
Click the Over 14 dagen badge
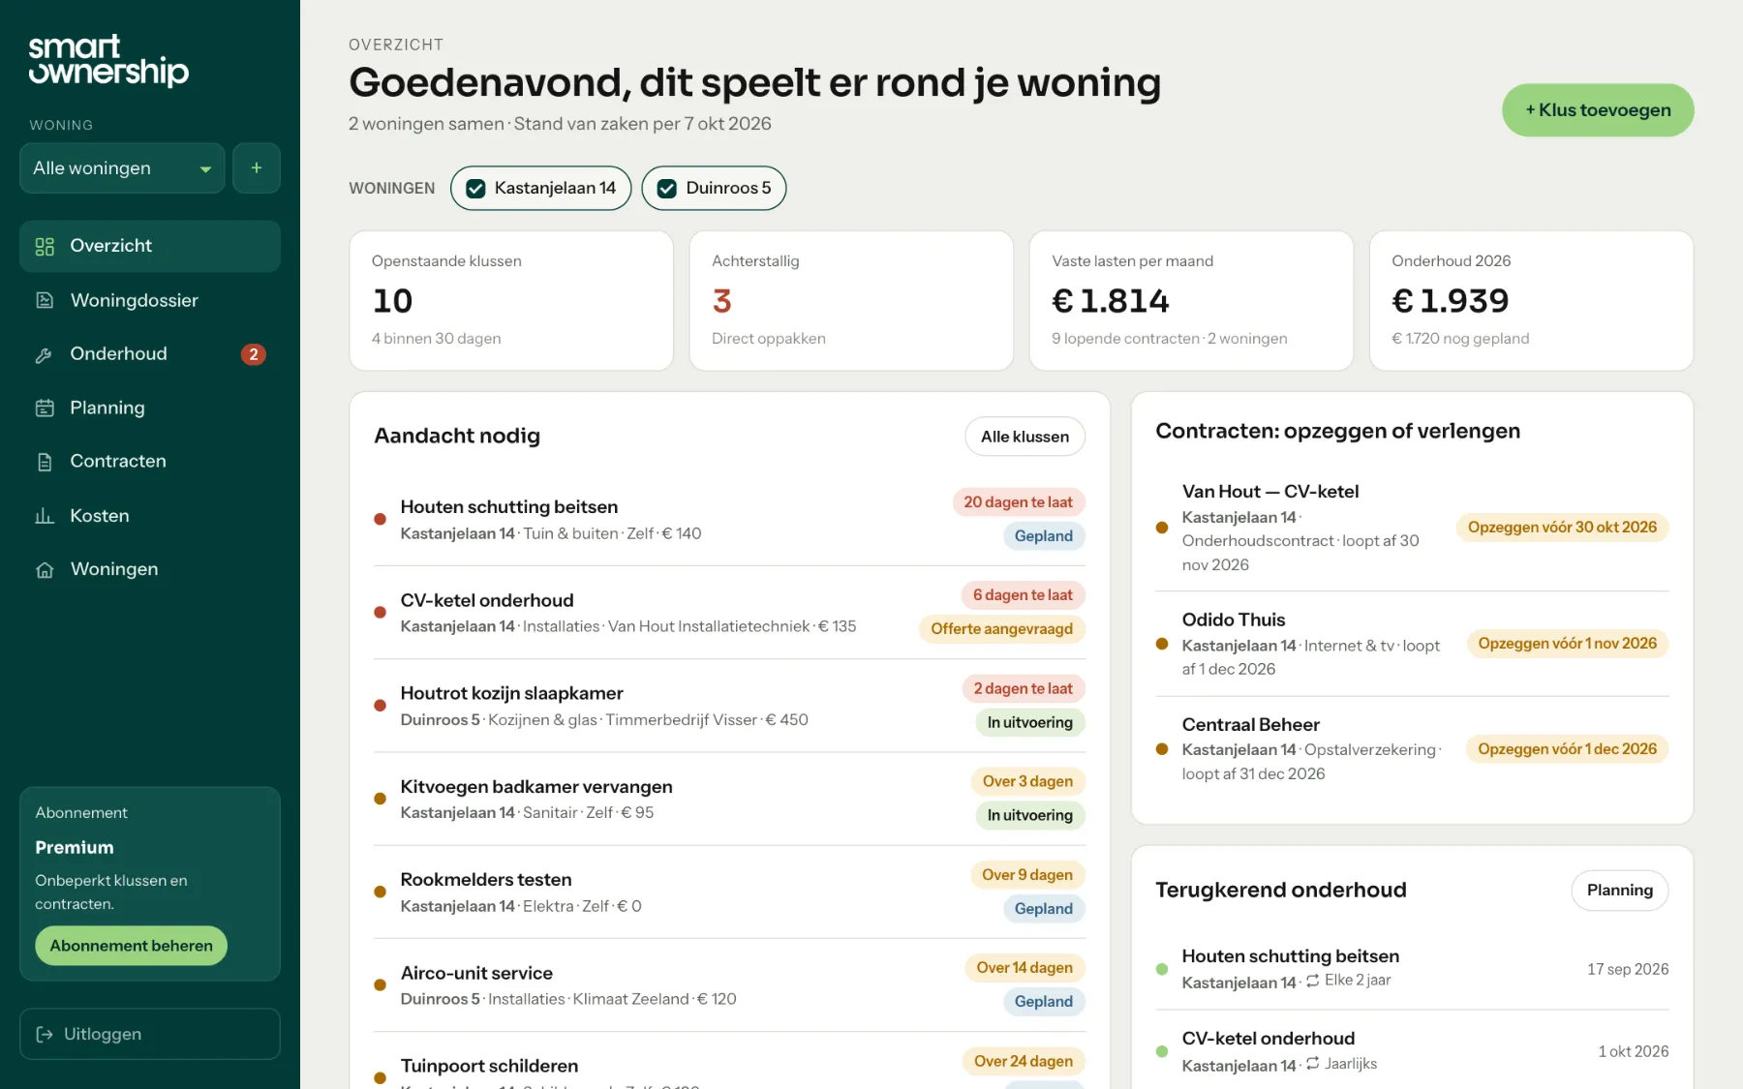(x=1024, y=968)
